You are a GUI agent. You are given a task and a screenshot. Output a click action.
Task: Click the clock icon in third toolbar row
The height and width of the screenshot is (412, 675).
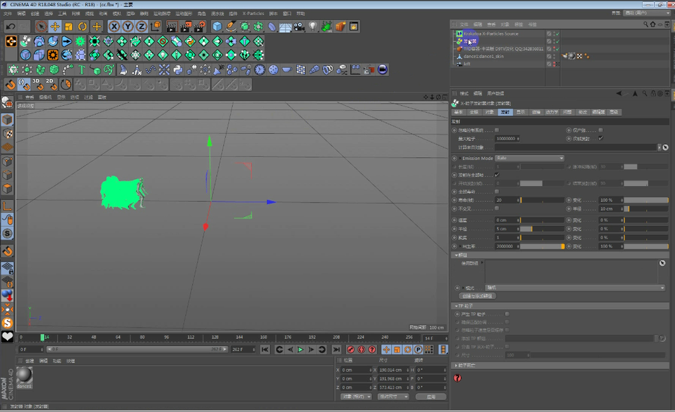click(260, 69)
